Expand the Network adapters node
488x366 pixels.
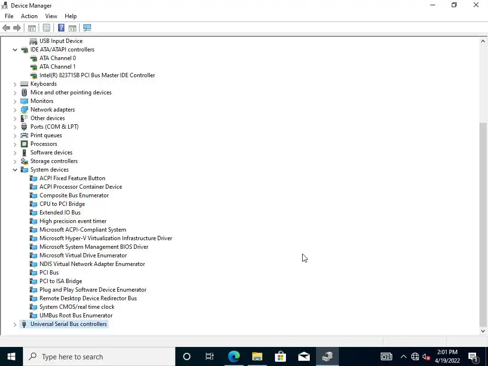(x=15, y=110)
